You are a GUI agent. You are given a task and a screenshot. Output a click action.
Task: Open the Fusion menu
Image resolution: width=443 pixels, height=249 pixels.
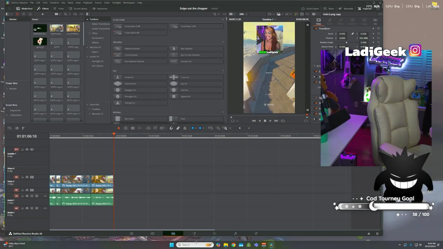[x=98, y=2]
